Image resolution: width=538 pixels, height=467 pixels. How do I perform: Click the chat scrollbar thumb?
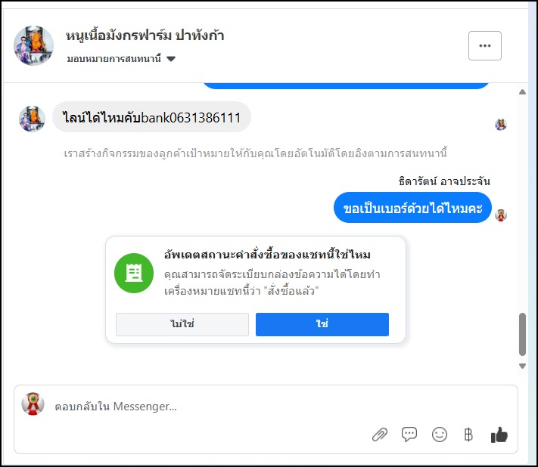[522, 334]
